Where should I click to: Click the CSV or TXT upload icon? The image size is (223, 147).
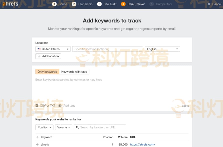click(37, 106)
